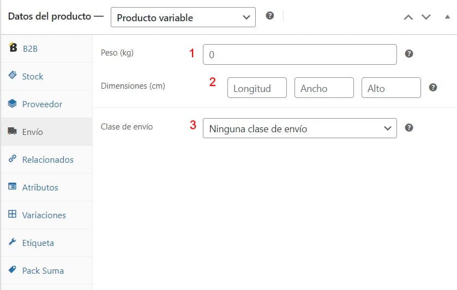
Task: Click the Envío truck icon
Action: 12,131
